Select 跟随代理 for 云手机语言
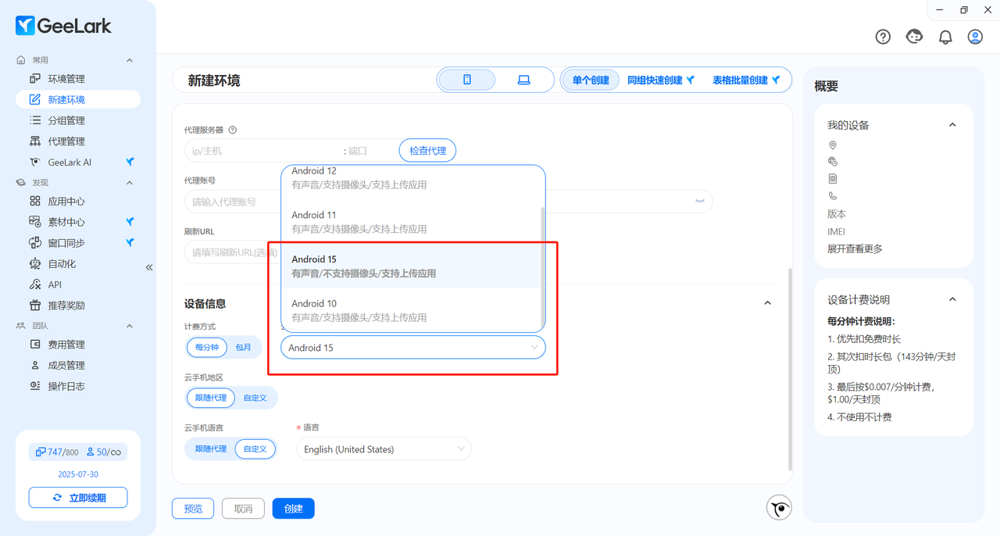This screenshot has width=1000, height=536. tap(211, 449)
